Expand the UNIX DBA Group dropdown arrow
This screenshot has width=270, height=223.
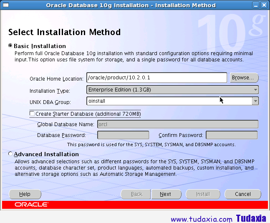pos(255,101)
